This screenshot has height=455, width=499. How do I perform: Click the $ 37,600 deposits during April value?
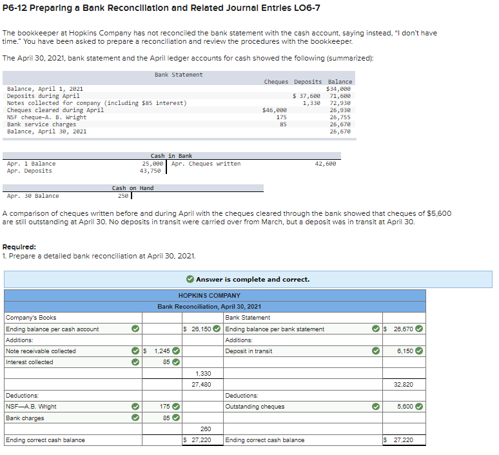click(306, 96)
